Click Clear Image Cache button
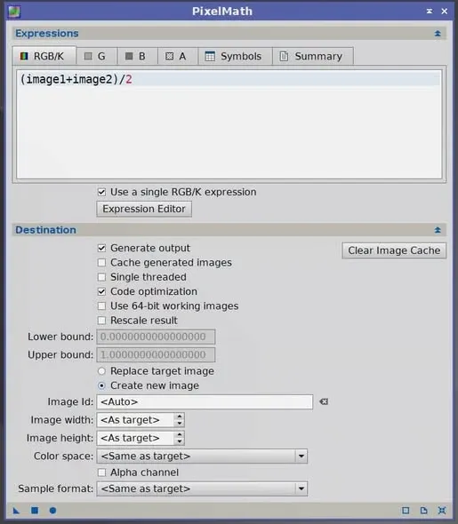458x524 pixels. [x=394, y=250]
